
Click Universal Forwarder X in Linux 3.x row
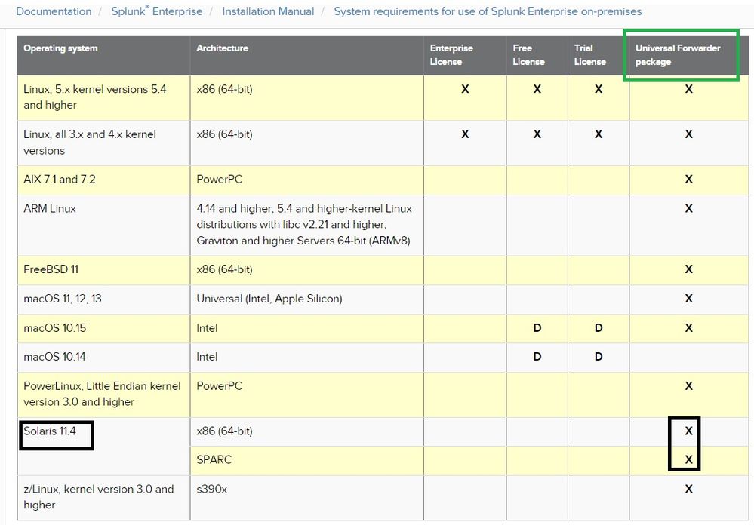(x=688, y=134)
